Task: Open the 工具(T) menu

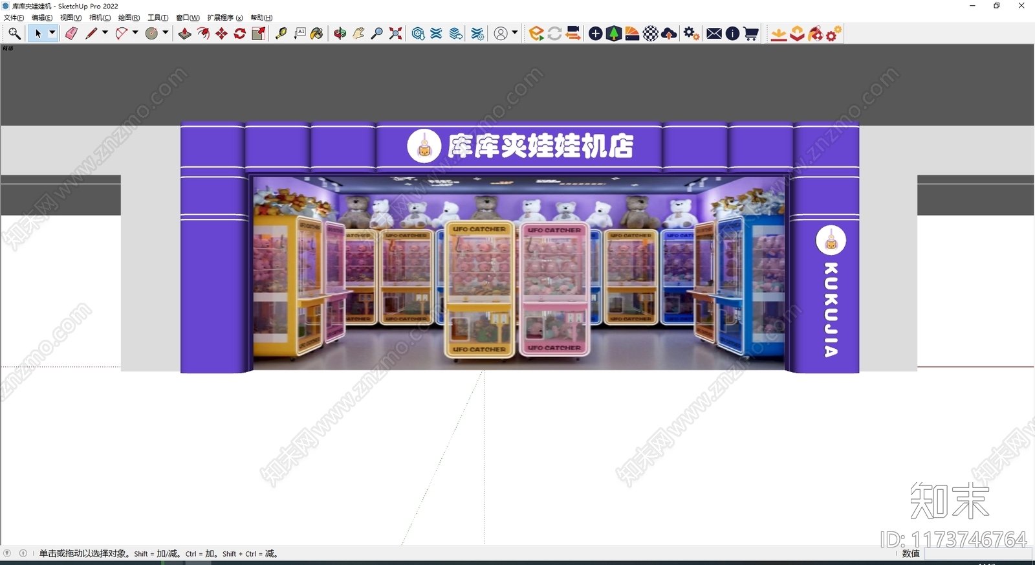Action: (158, 17)
